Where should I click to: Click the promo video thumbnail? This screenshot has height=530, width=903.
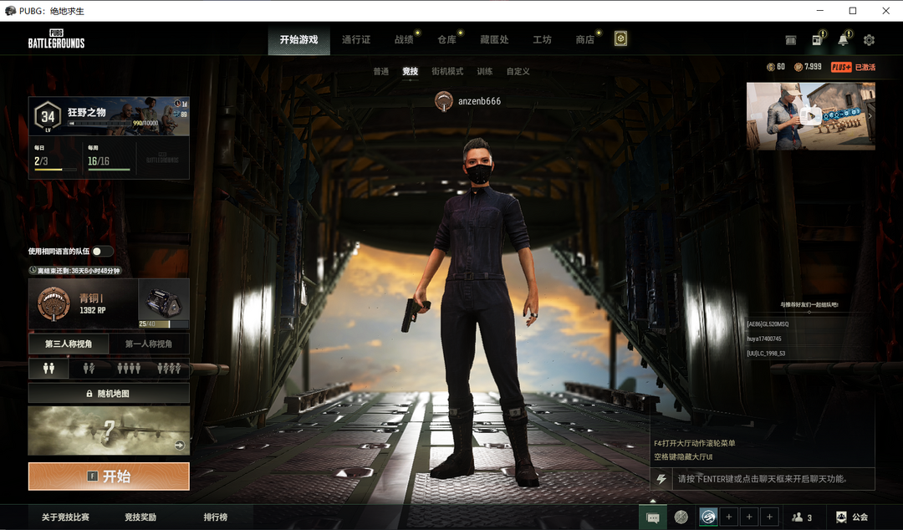click(810, 116)
